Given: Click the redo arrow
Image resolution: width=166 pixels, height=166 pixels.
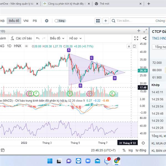Looking at the screenshot, I should (44, 38).
